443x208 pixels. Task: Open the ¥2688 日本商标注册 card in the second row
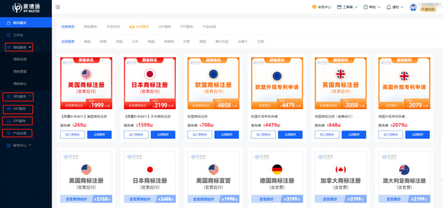click(150, 177)
